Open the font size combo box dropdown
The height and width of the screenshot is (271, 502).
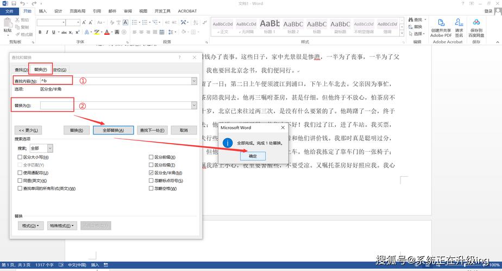[78, 22]
